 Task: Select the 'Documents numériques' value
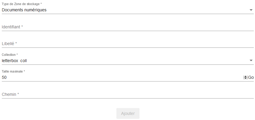tap(24, 10)
